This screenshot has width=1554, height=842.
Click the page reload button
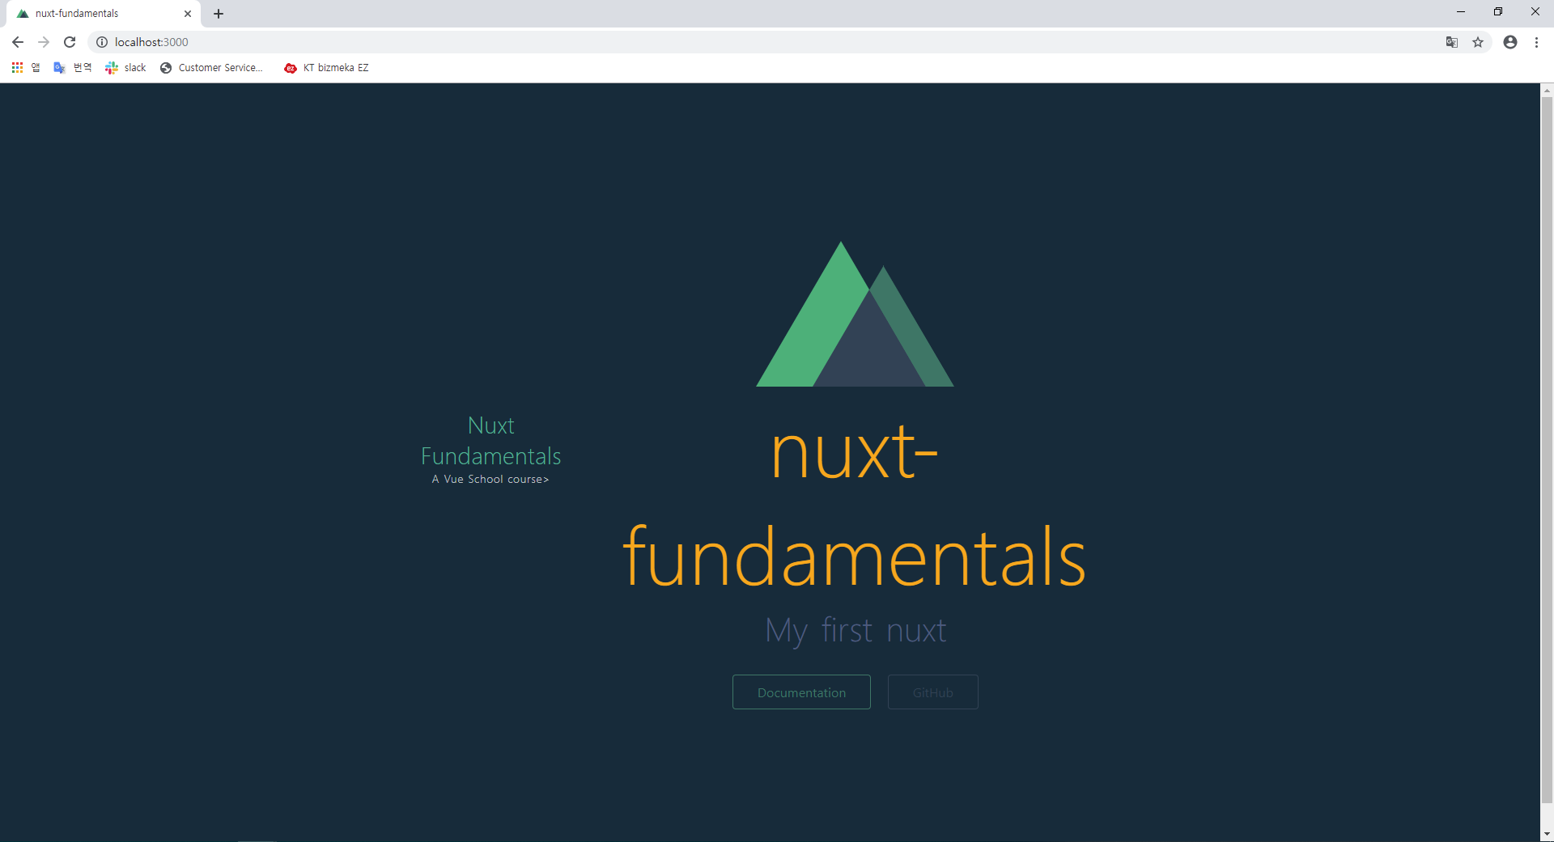(70, 42)
